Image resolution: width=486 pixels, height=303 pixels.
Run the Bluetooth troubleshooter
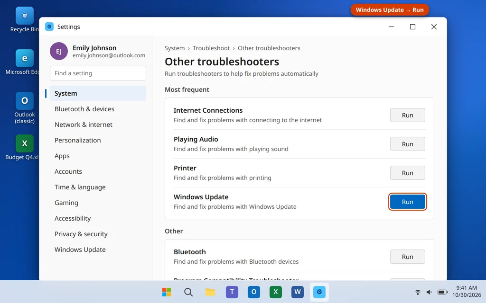pos(407,257)
